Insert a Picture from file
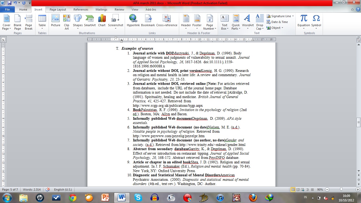Image resolution: width=361 pixels, height=203 pixels. [x=55, y=21]
